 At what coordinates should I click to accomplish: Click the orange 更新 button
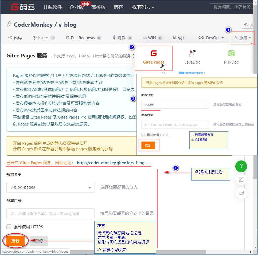click(x=15, y=241)
